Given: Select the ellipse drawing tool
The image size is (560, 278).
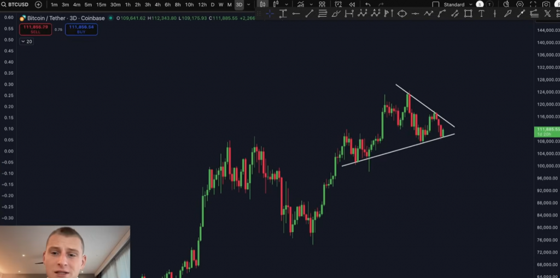Looking at the screenshot, I should 402,14.
